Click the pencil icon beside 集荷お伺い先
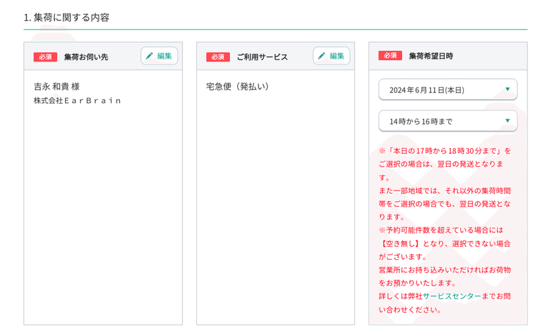Screen dimensions: 536x336 [x=149, y=56]
